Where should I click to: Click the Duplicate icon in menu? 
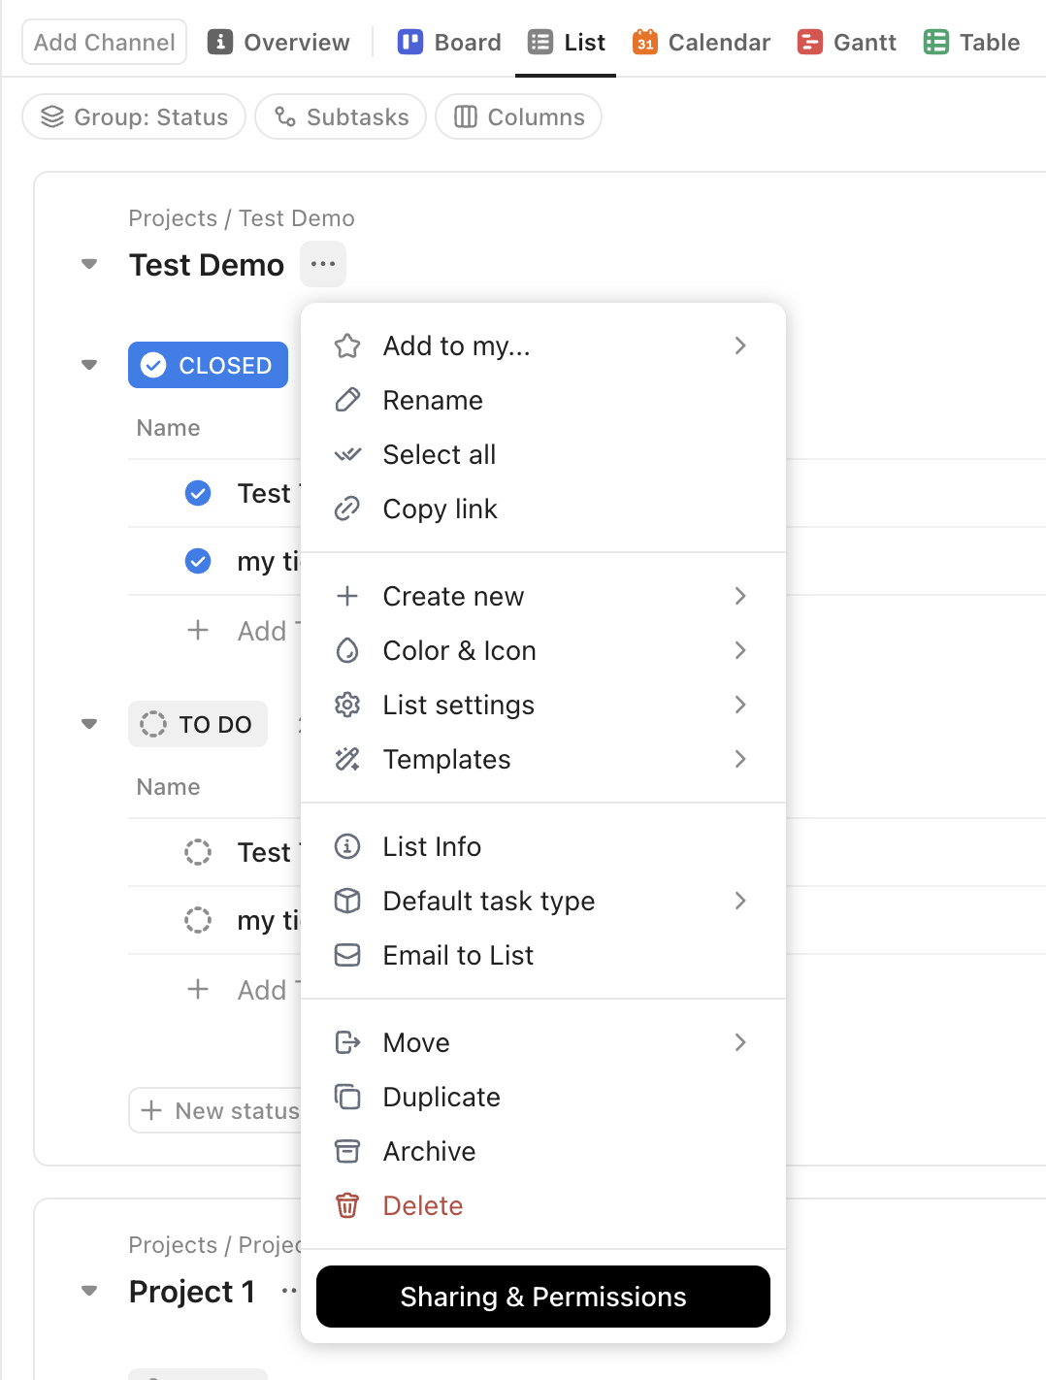click(347, 1097)
